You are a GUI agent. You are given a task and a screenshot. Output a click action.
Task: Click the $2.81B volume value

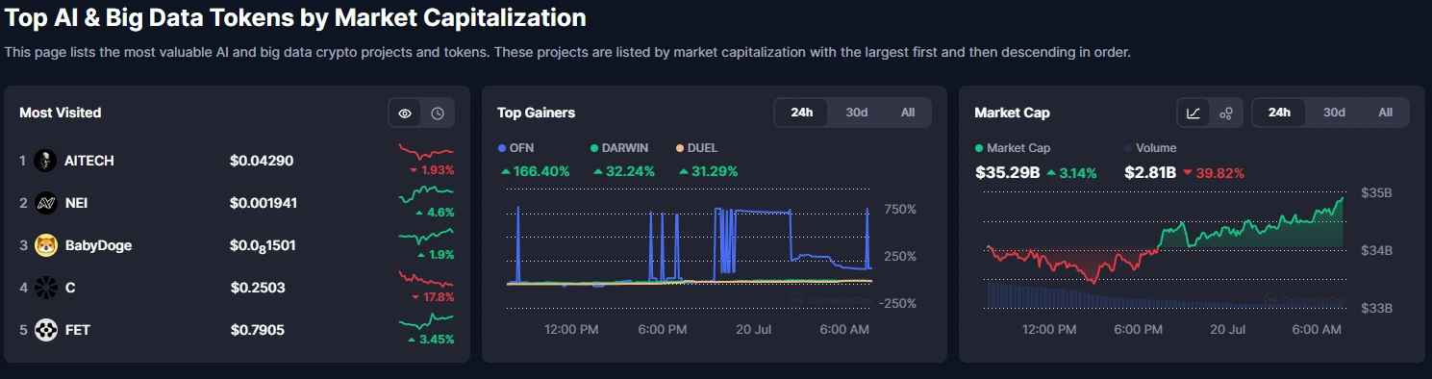[x=1150, y=173]
